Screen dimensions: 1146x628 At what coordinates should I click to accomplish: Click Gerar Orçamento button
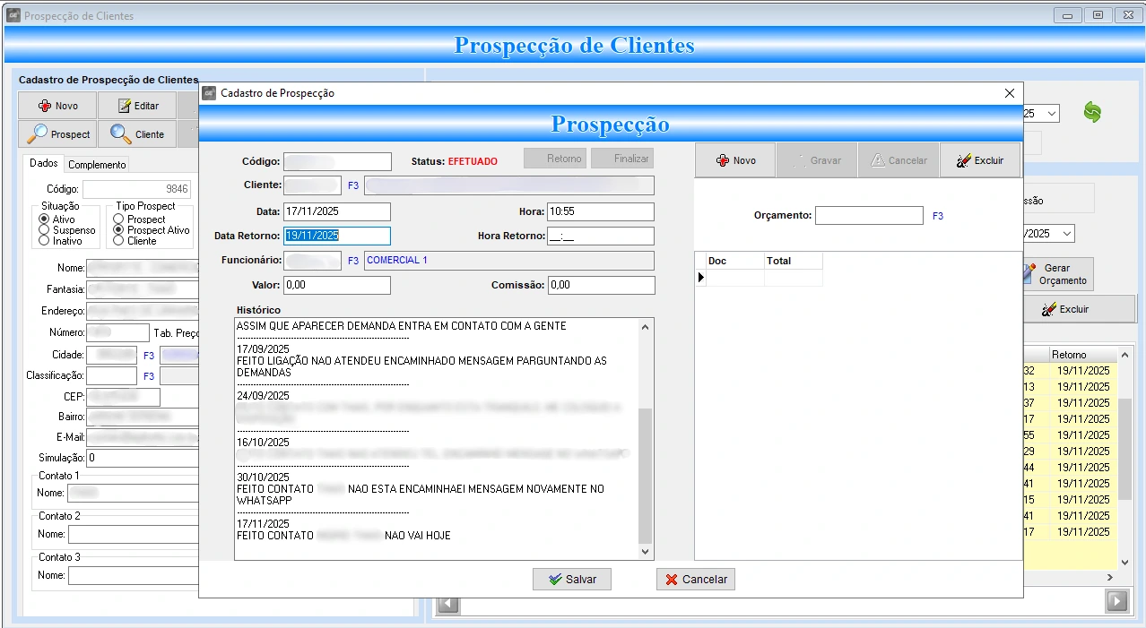click(x=1060, y=274)
